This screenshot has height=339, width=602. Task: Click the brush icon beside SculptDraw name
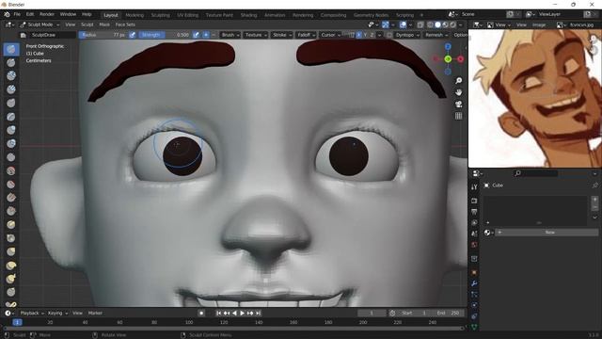pyautogui.click(x=23, y=35)
